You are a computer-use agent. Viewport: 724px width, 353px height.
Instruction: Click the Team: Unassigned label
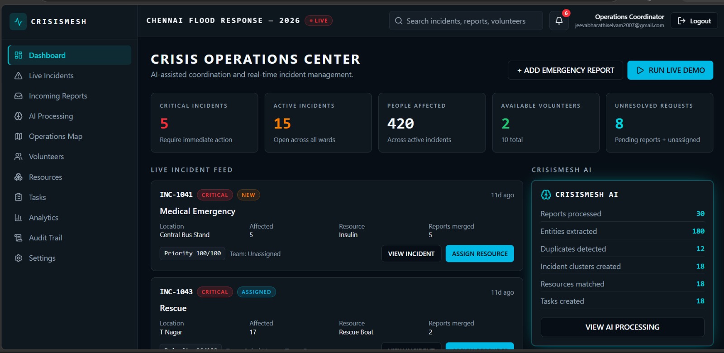(255, 254)
